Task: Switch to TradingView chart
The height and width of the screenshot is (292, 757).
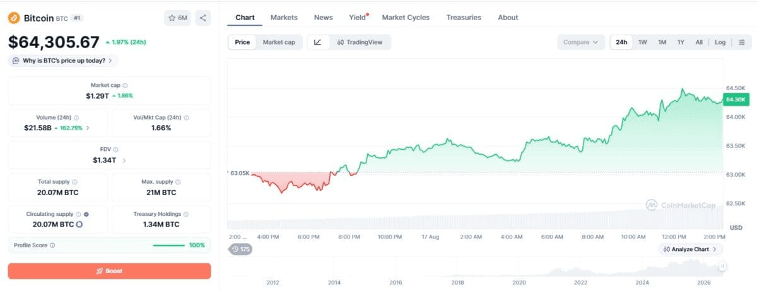Action: coord(360,42)
